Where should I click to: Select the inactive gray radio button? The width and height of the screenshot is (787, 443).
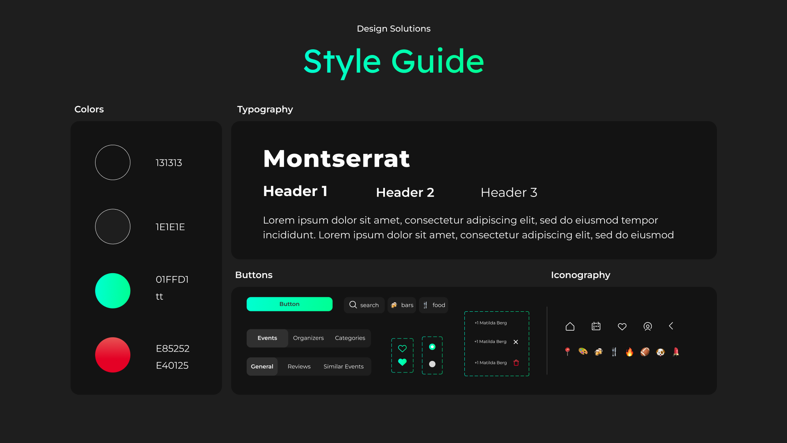(x=432, y=364)
